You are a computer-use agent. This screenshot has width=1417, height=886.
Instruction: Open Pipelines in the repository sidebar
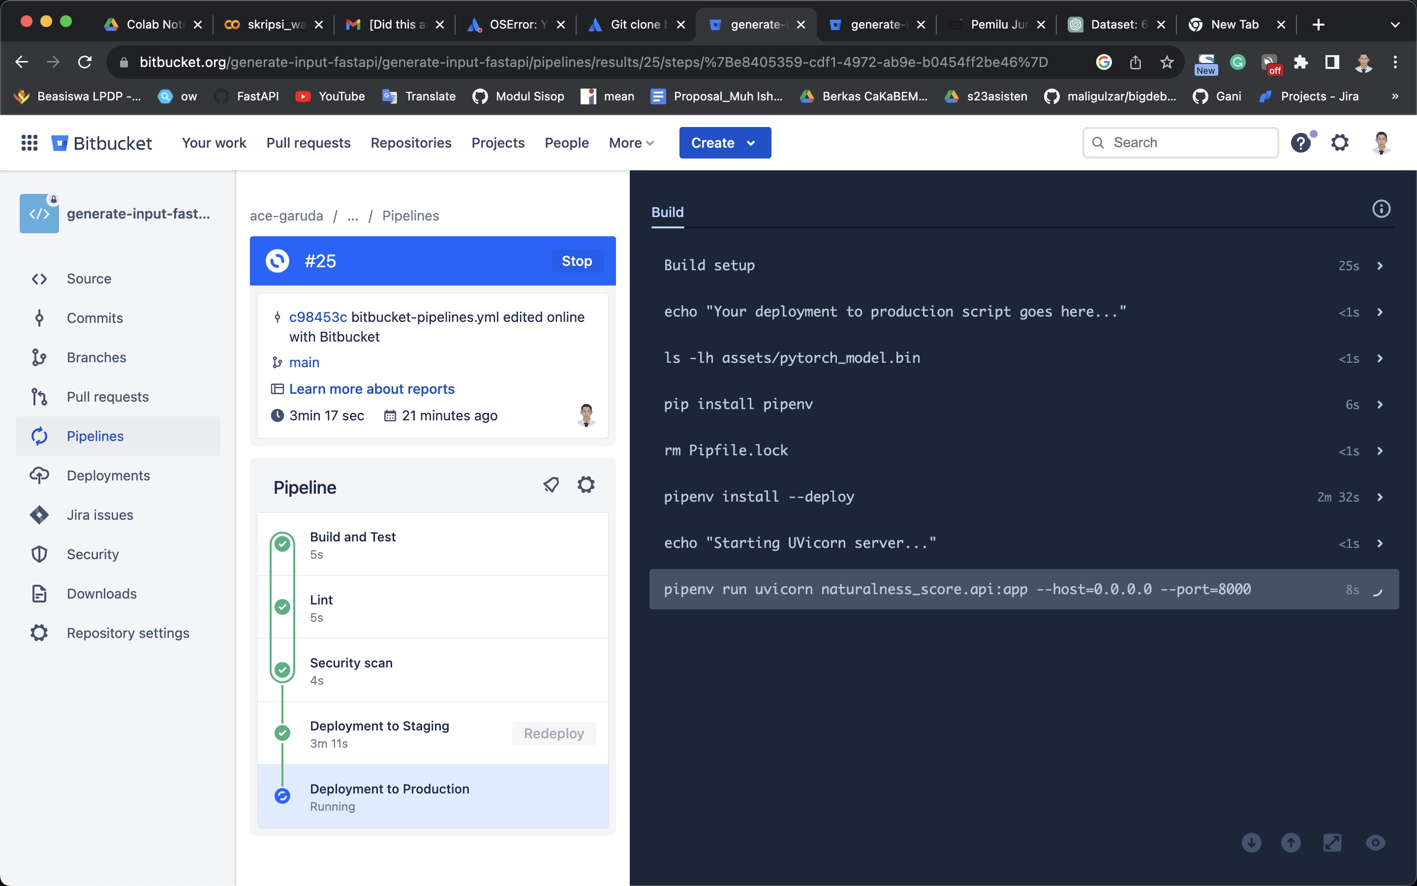[94, 436]
